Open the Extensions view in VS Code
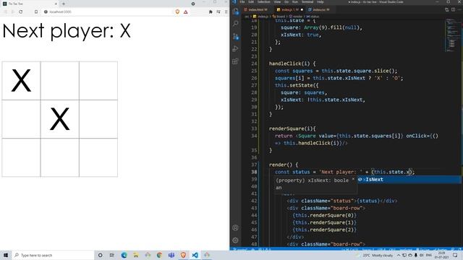This screenshot has width=463, height=260. click(x=235, y=61)
